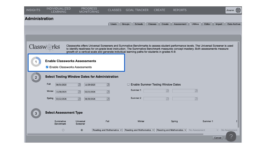The width and height of the screenshot is (266, 149).
Task: Open calendar for Fall start date
Action: (79, 85)
